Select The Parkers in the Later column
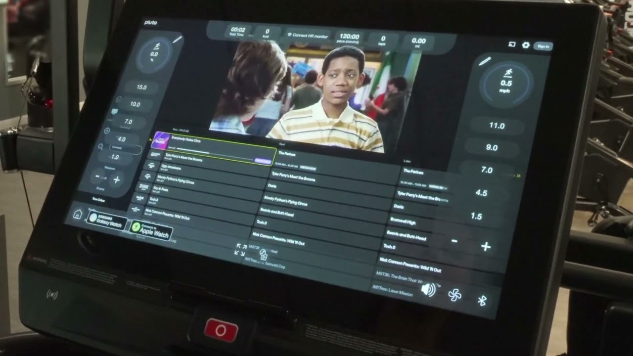Image resolution: width=633 pixels, height=356 pixels. tap(413, 171)
